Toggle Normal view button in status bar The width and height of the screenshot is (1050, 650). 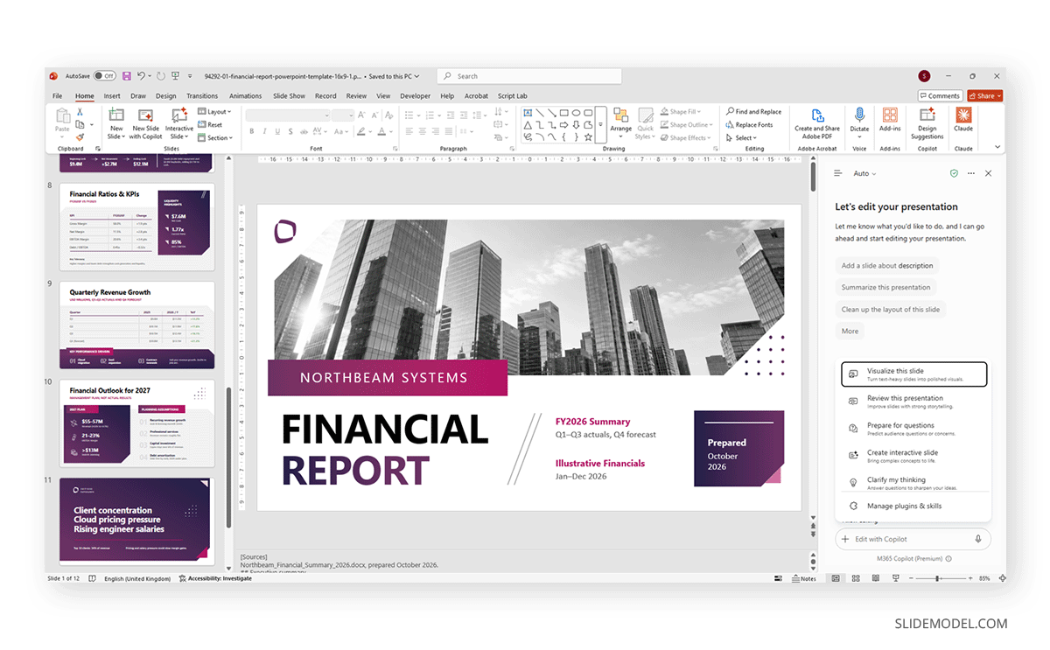point(836,578)
